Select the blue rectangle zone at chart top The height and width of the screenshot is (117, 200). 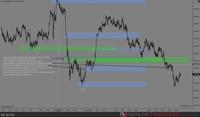99,2
